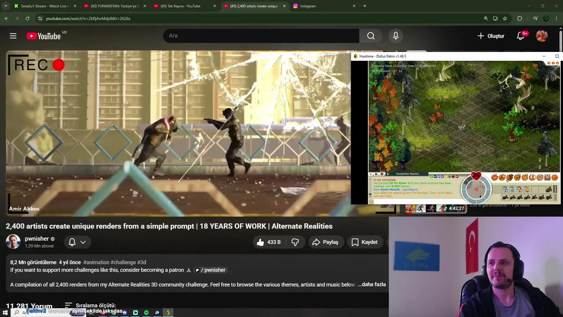Viewport: 563px width, 317px height.
Task: Like the video with thumbs-up button
Action: click(269, 242)
